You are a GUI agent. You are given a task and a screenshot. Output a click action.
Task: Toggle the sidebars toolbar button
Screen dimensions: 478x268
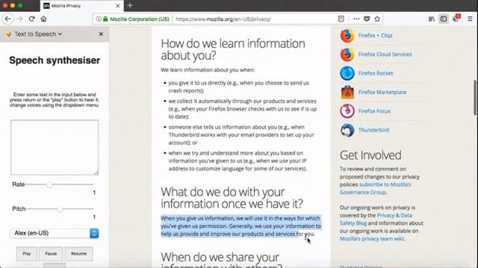coord(444,19)
